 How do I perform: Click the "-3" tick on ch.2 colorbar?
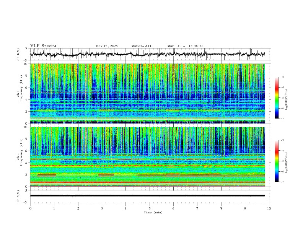282,140
